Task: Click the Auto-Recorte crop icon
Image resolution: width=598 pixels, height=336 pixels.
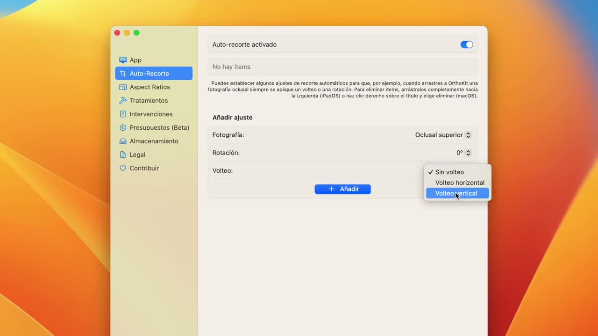Action: pyautogui.click(x=123, y=73)
